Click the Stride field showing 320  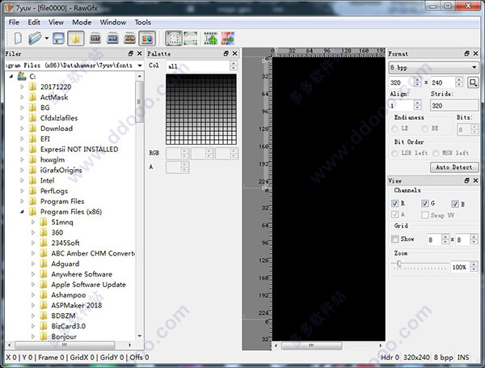click(454, 105)
